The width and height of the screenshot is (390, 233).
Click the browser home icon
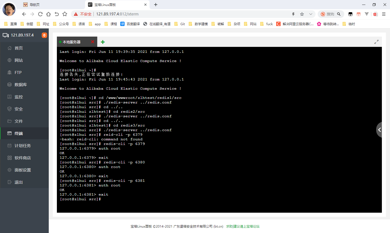pyautogui.click(x=48, y=14)
